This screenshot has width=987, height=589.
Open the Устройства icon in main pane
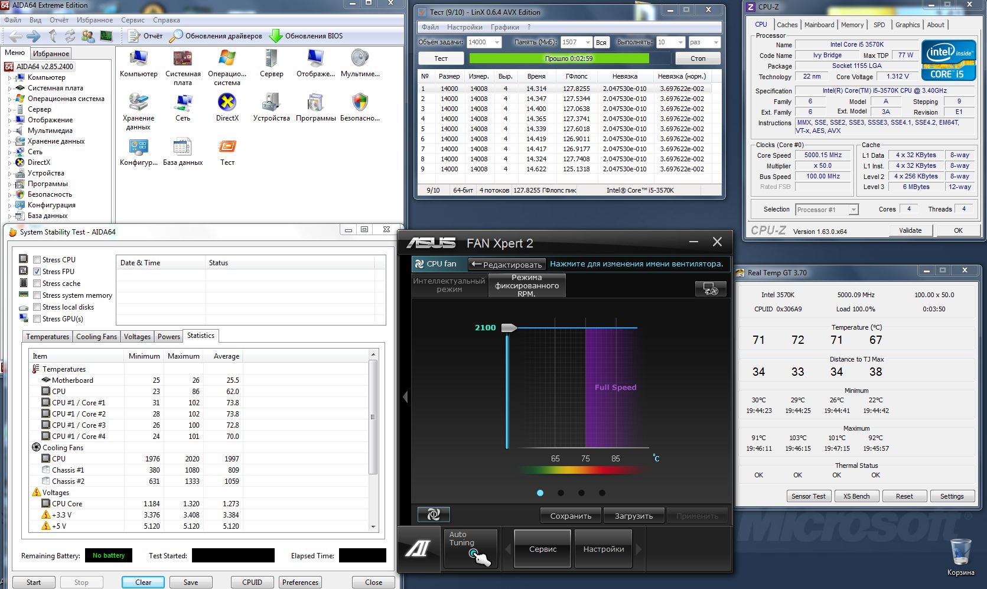tap(271, 108)
